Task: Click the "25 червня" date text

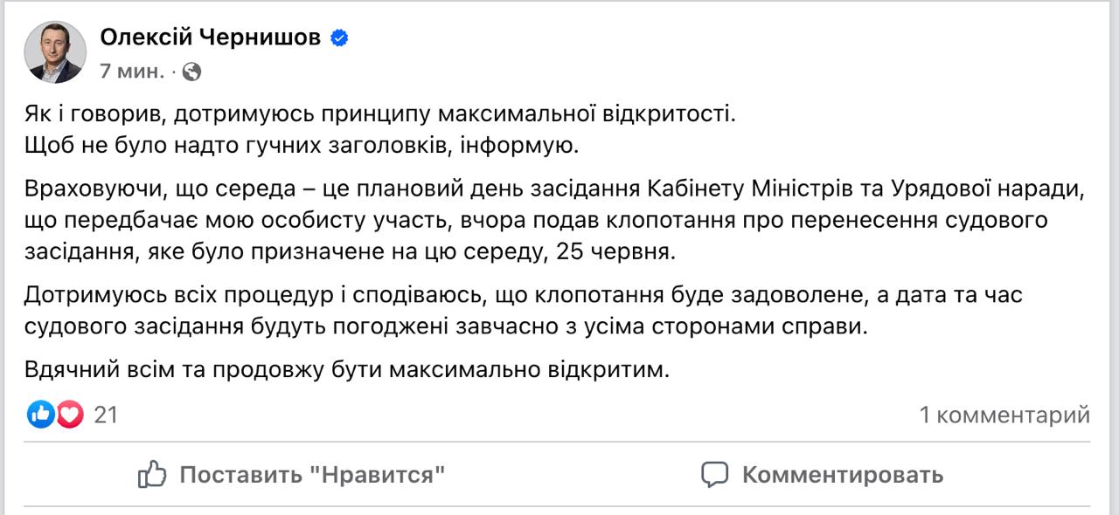Action: pos(610,253)
